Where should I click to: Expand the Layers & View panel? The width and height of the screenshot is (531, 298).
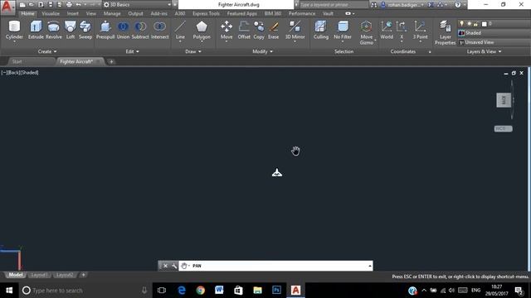(x=484, y=51)
